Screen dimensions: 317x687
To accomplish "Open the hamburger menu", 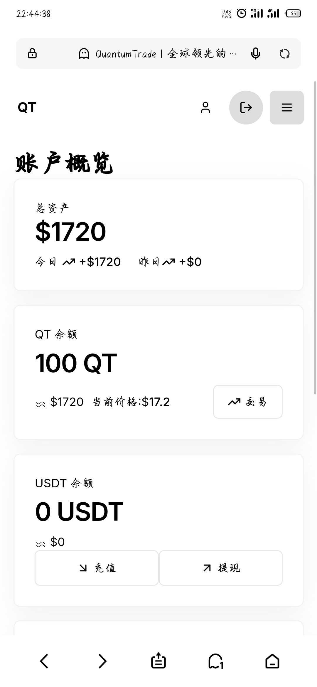I will (286, 107).
